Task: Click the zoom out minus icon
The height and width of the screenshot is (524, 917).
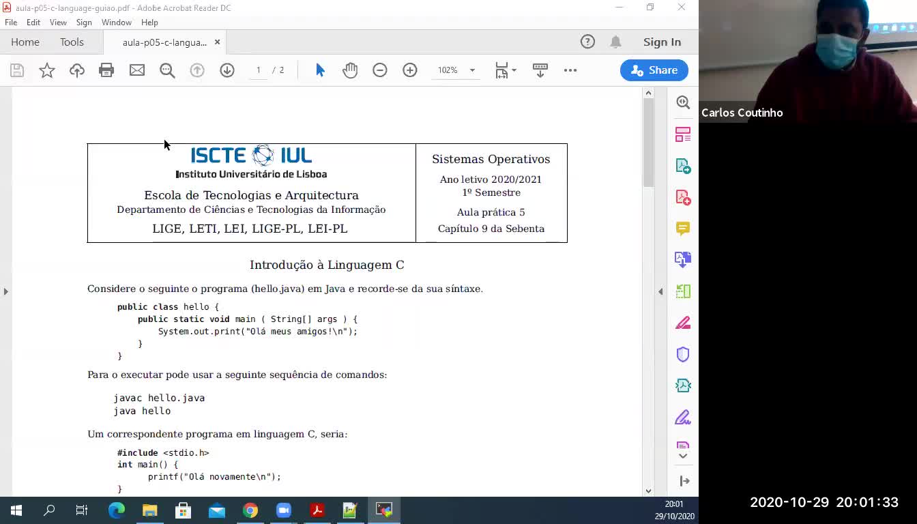Action: point(380,70)
